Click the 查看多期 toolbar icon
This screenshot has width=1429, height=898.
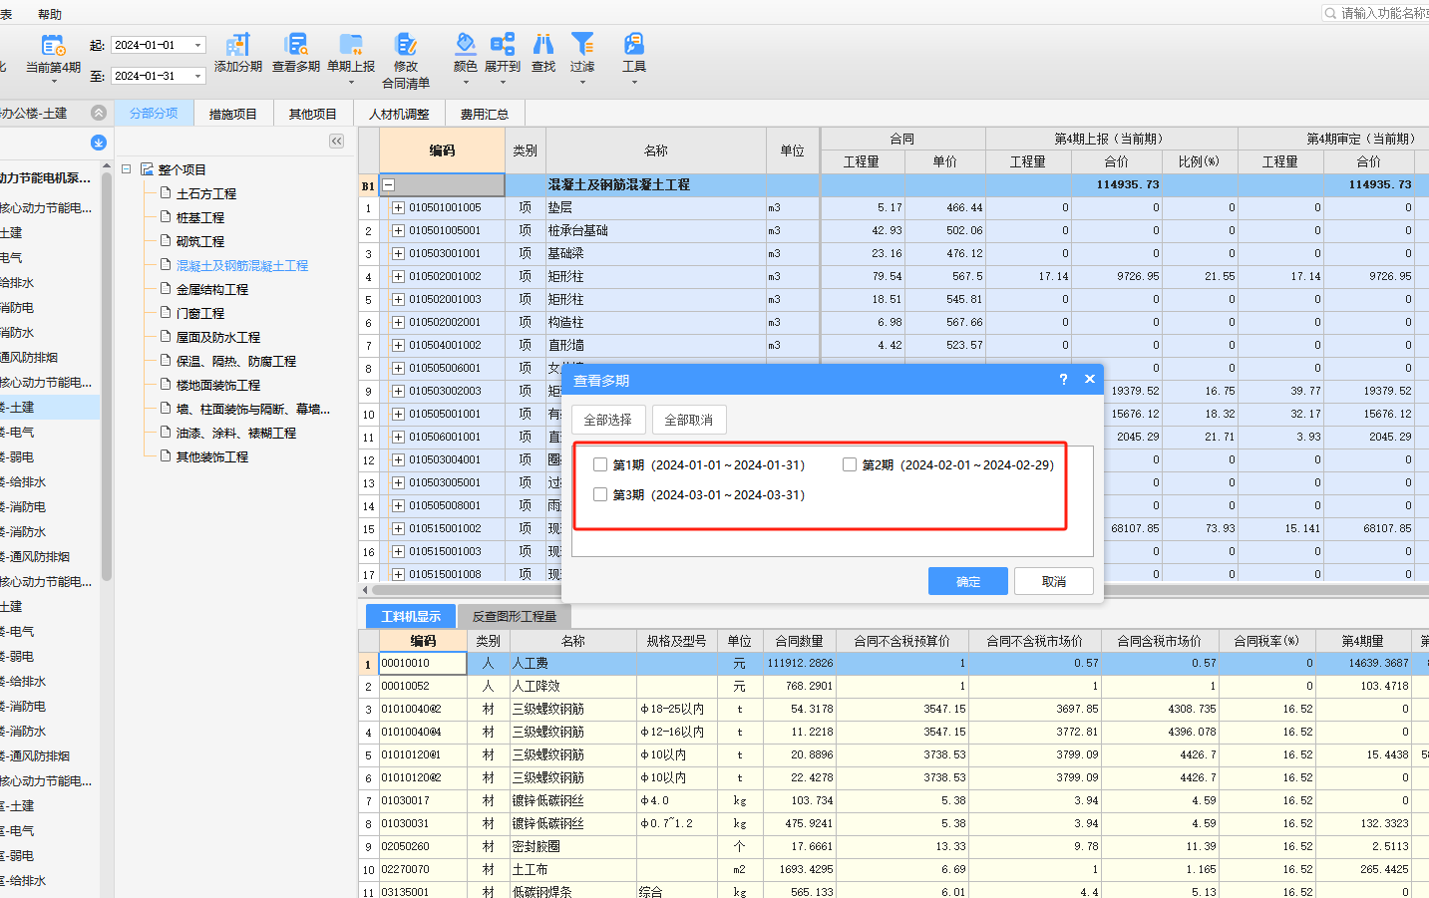tap(296, 45)
